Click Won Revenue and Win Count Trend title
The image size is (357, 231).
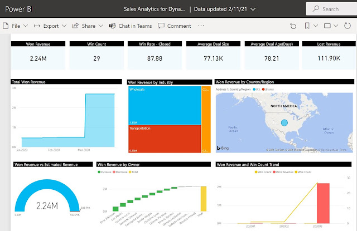point(248,164)
